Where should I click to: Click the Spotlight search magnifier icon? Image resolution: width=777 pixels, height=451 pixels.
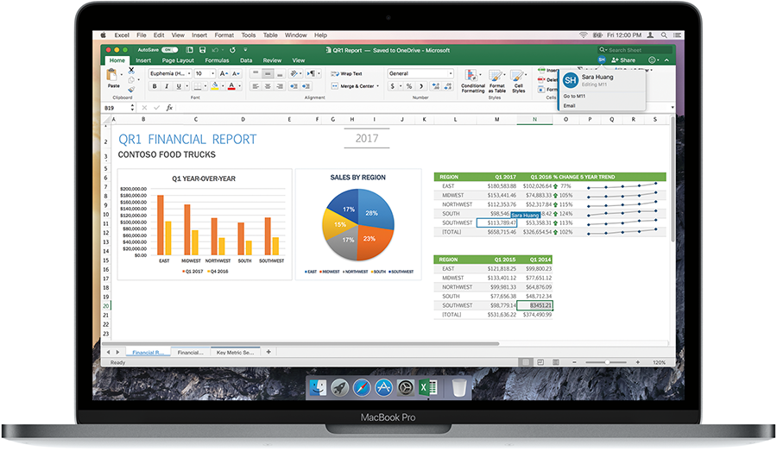[x=664, y=35]
